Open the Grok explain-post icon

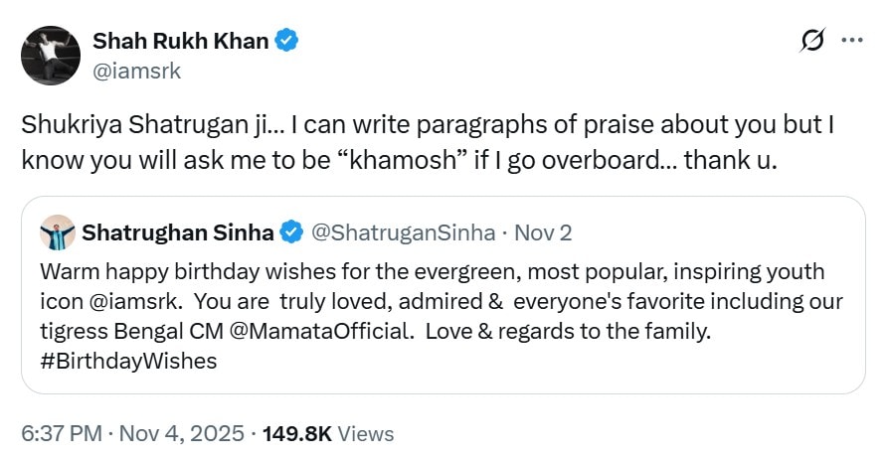tap(812, 42)
